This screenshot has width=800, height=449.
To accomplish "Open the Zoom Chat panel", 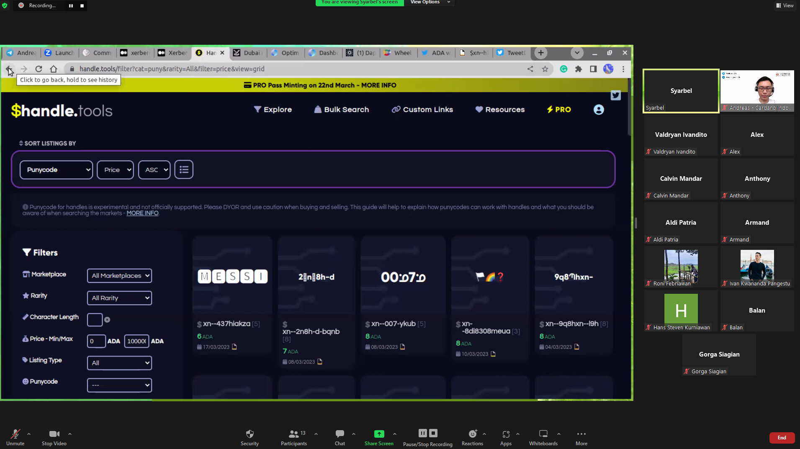I will [340, 437].
